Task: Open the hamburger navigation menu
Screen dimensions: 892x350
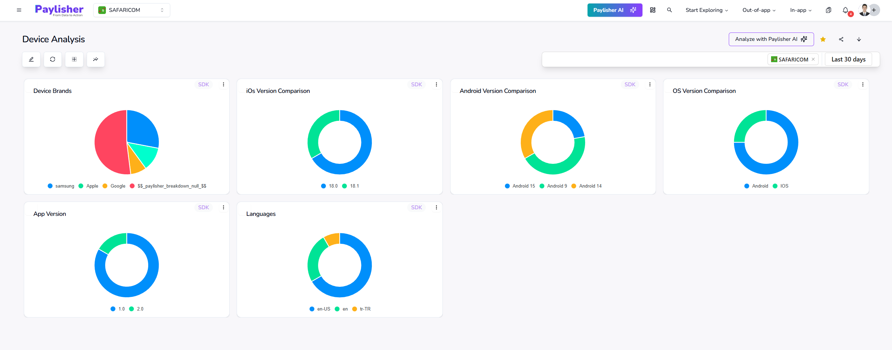Action: [19, 10]
